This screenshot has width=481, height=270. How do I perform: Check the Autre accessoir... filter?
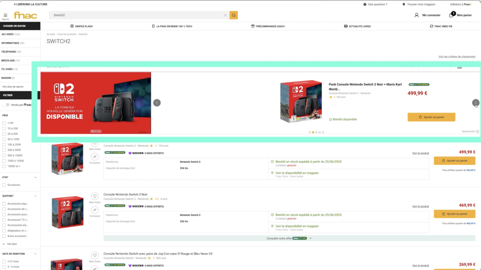coord(4,236)
